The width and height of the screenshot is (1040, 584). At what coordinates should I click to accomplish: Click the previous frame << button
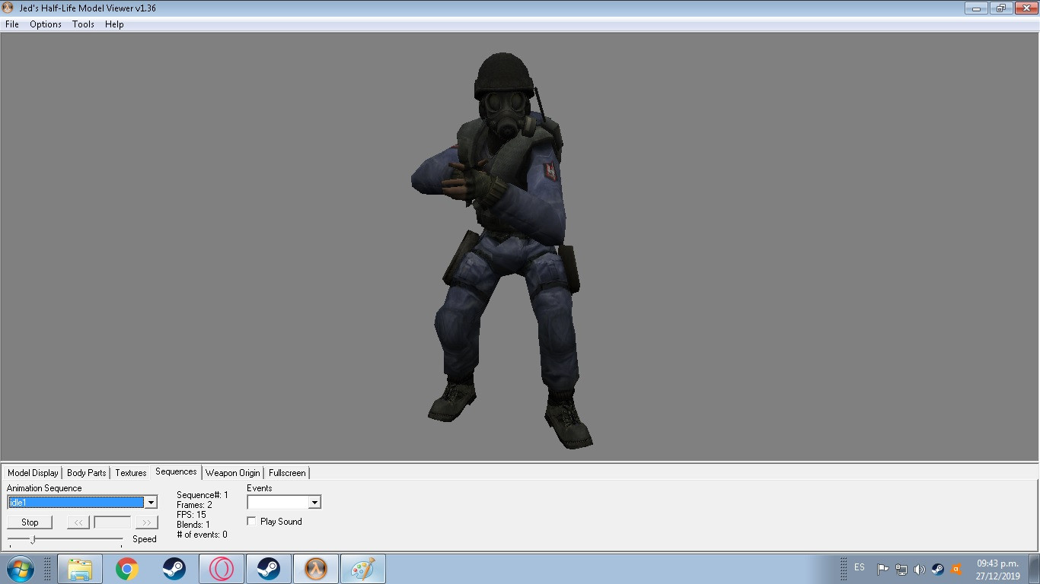pyautogui.click(x=78, y=522)
